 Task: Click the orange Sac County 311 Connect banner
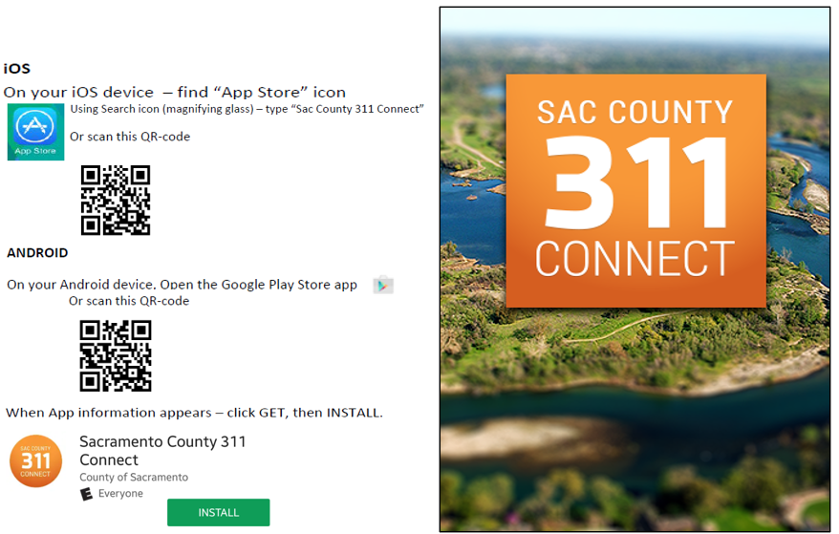pos(636,190)
